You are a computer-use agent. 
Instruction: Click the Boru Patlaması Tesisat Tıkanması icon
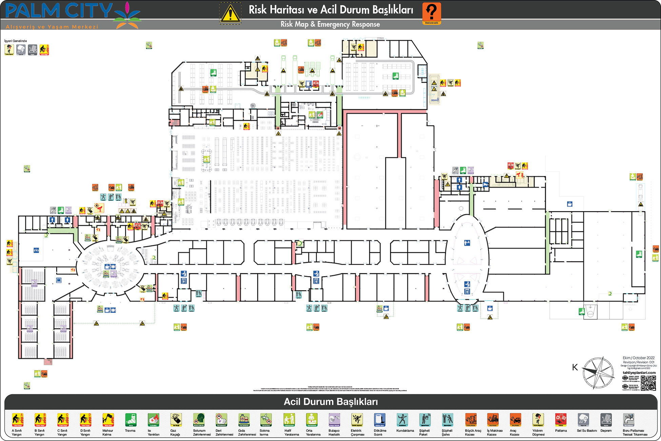(628, 420)
